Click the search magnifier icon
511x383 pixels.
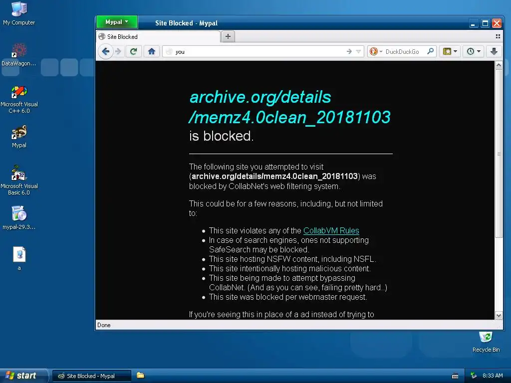(430, 51)
